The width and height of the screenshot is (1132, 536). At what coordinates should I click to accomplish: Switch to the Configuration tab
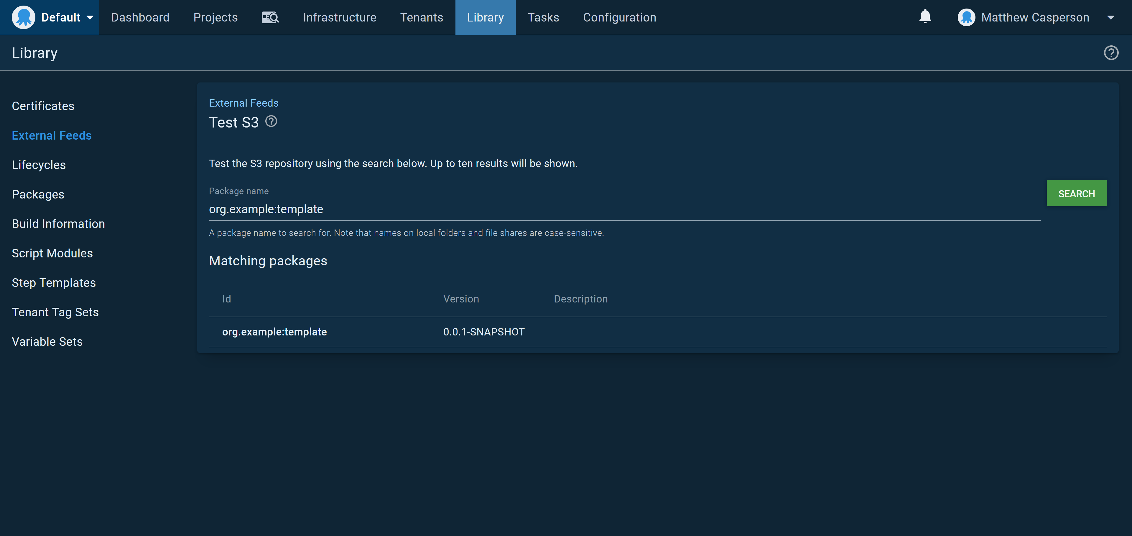tap(619, 18)
